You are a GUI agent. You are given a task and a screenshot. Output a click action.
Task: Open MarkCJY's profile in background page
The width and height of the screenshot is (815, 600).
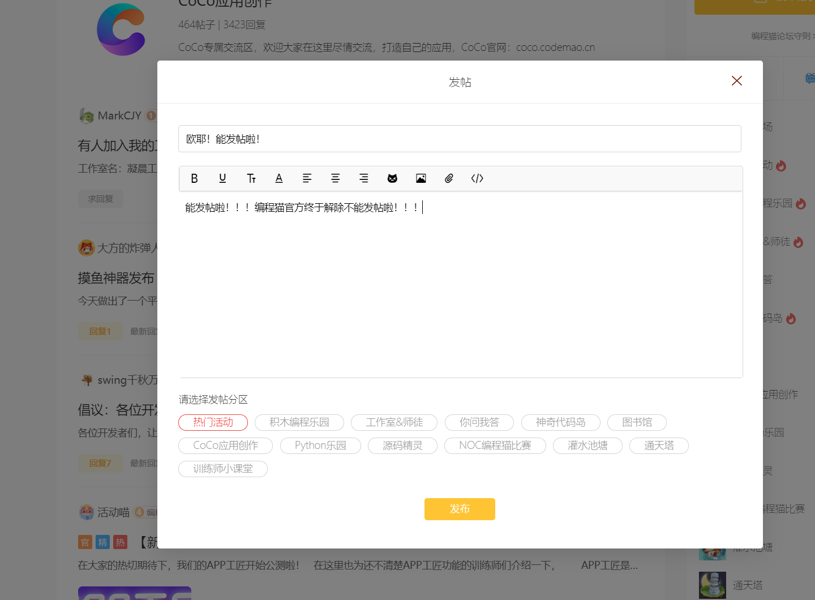click(x=119, y=115)
